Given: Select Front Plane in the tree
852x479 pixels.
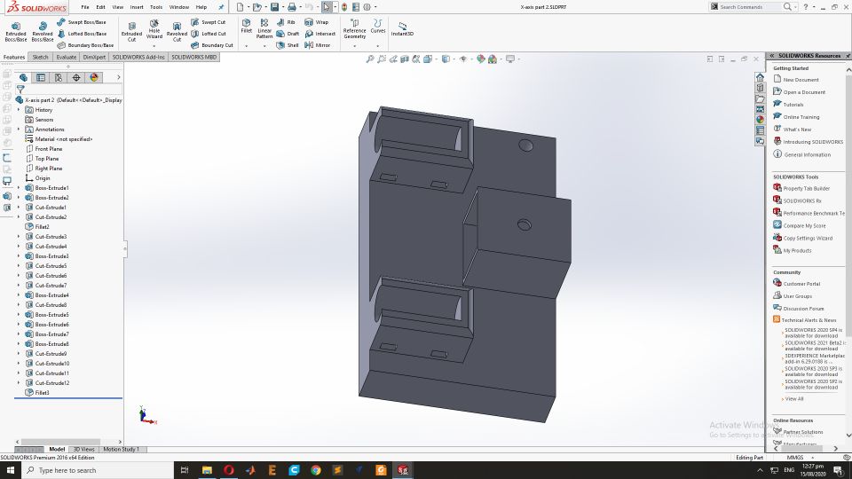Looking at the screenshot, I should [43, 149].
